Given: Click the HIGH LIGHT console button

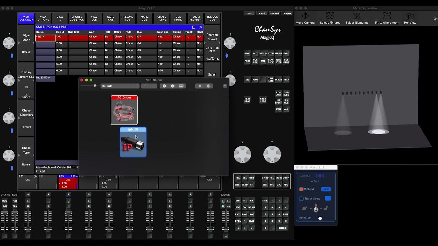Looking at the screenshot, I should pyautogui.click(x=279, y=101).
